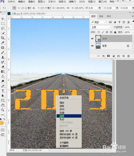Add a layer style with fx button
134x156 pixels.
pyautogui.click(x=104, y=56)
